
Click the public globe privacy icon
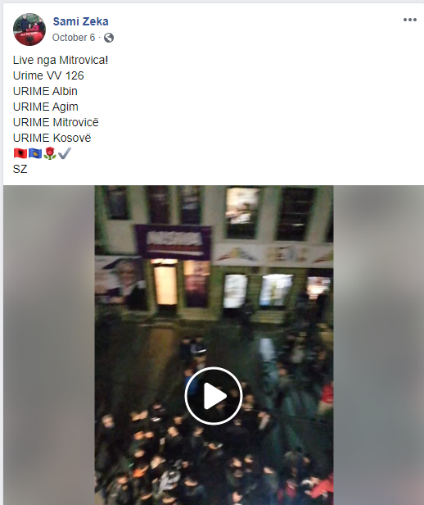[x=109, y=38]
